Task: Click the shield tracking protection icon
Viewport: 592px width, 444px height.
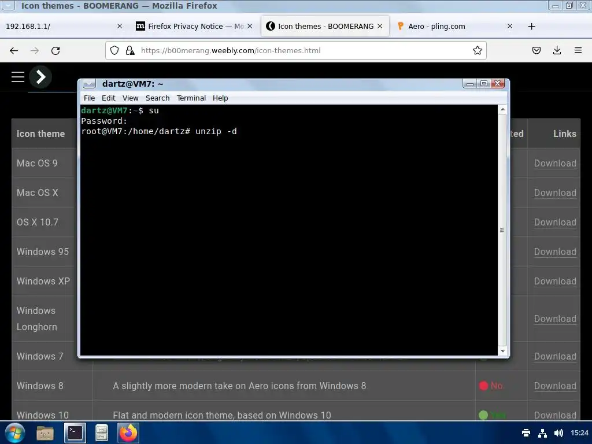Action: [114, 51]
